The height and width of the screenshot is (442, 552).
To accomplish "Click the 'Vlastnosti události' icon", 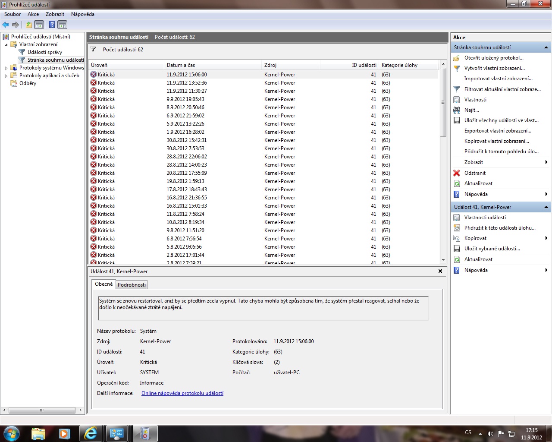I will pos(457,218).
